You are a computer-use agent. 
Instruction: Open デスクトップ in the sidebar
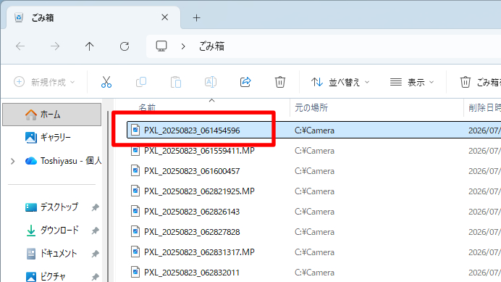tap(51, 207)
